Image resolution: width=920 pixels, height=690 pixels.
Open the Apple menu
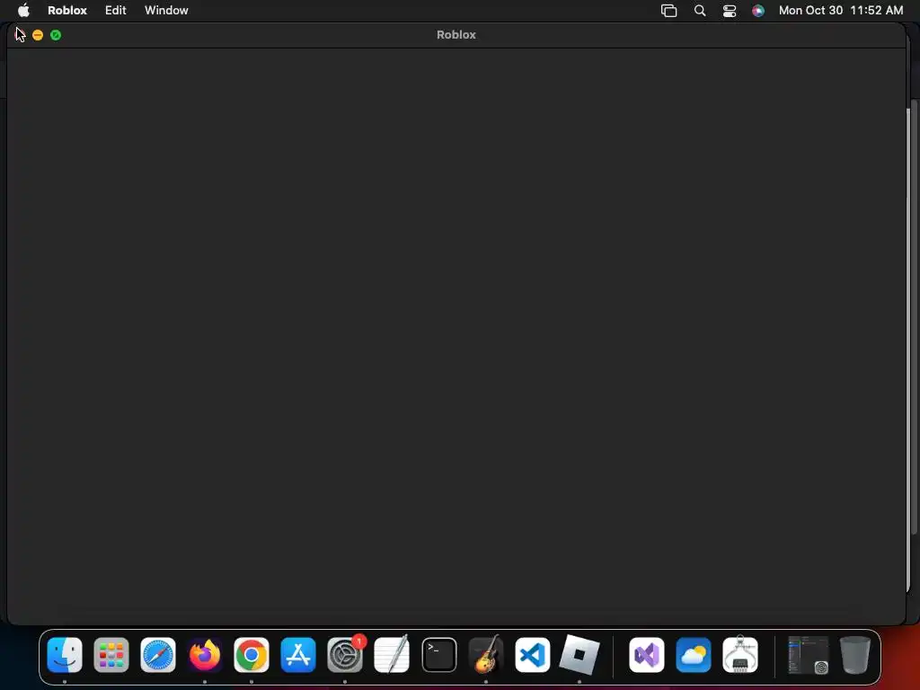[23, 10]
